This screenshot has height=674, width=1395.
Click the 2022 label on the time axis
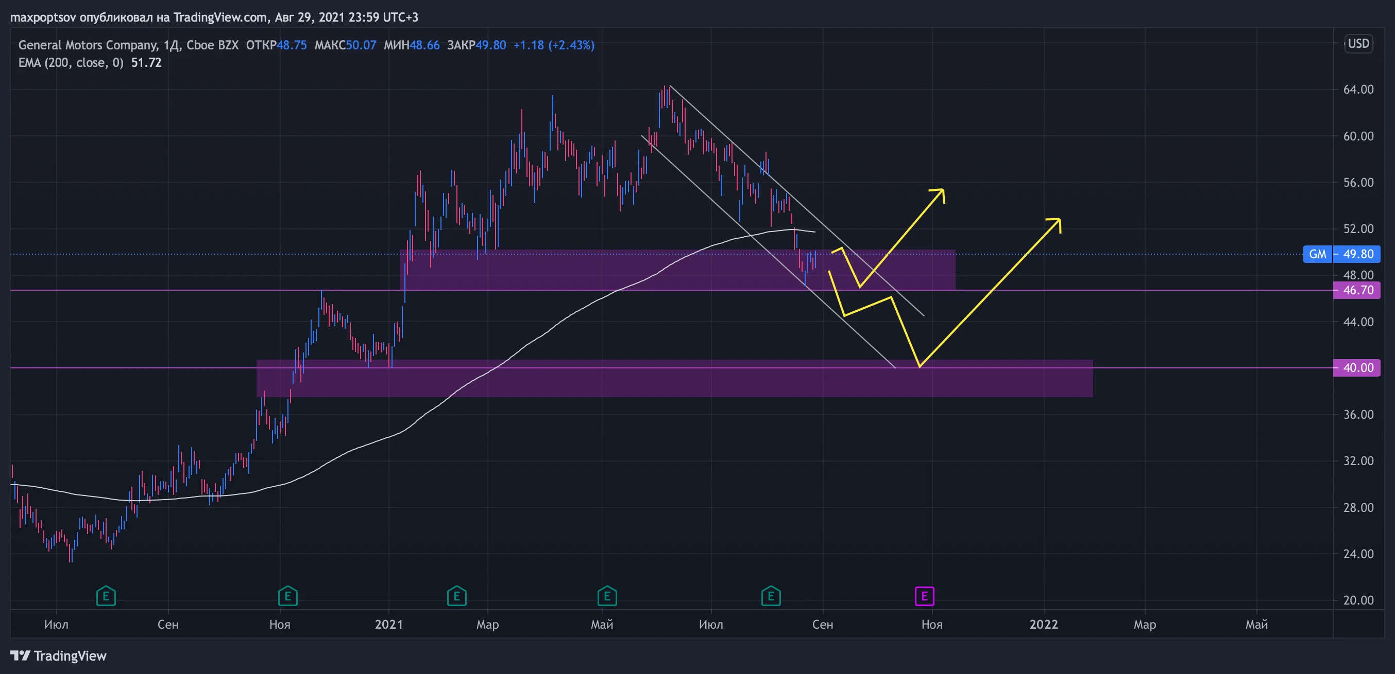1044,625
